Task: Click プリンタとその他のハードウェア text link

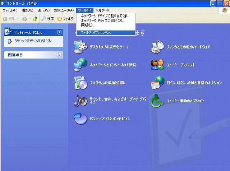Action: click(x=188, y=47)
